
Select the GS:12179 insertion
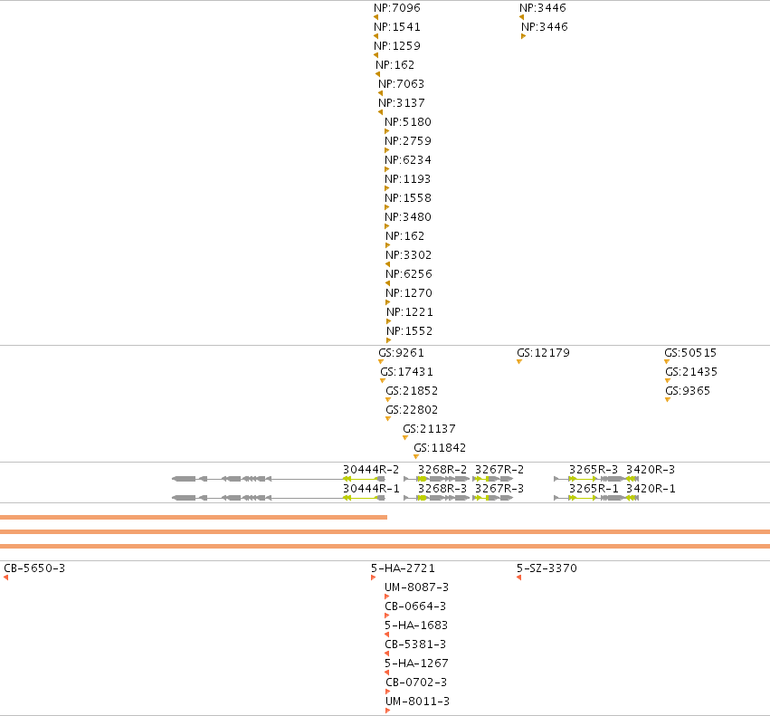[x=543, y=353]
